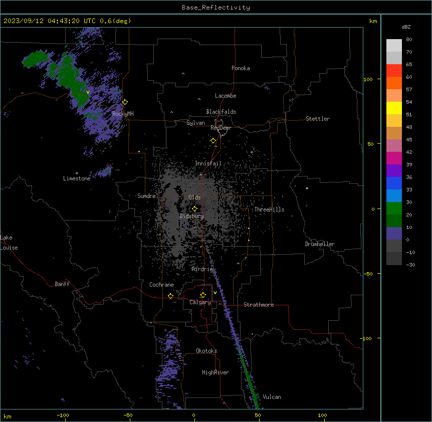Click the Base_Reflectivity title
This screenshot has width=432, height=422.
tap(216, 8)
